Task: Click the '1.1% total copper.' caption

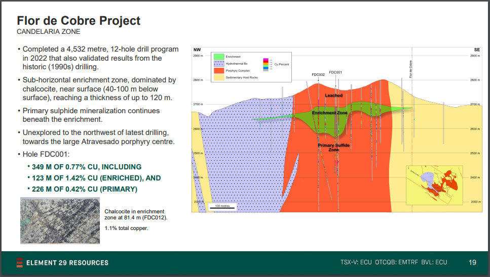Action: click(127, 228)
